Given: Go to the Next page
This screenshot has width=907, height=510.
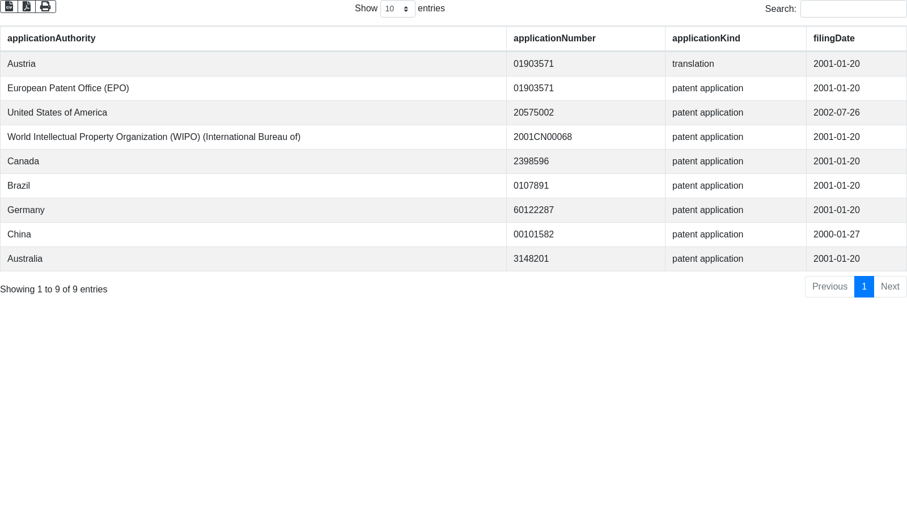Looking at the screenshot, I should click(889, 287).
